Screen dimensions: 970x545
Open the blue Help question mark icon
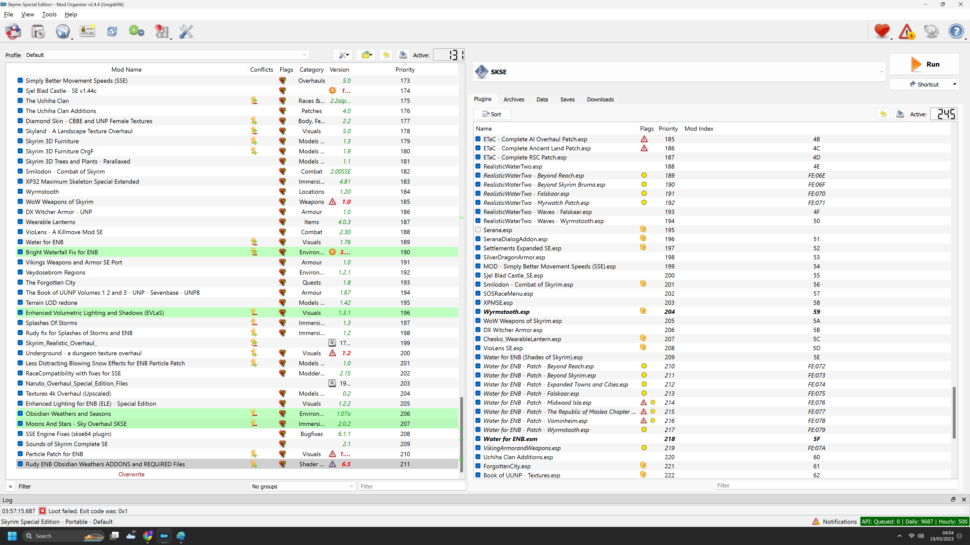(x=956, y=32)
